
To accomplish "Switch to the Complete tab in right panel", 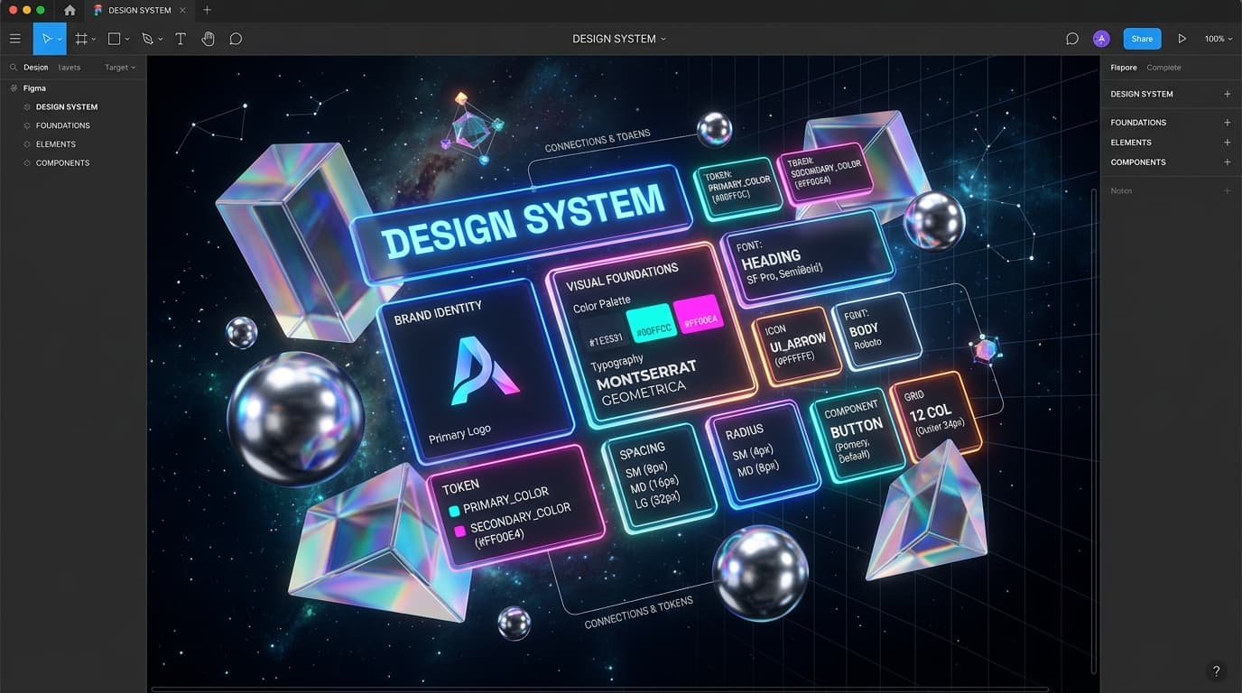I will pos(1163,68).
